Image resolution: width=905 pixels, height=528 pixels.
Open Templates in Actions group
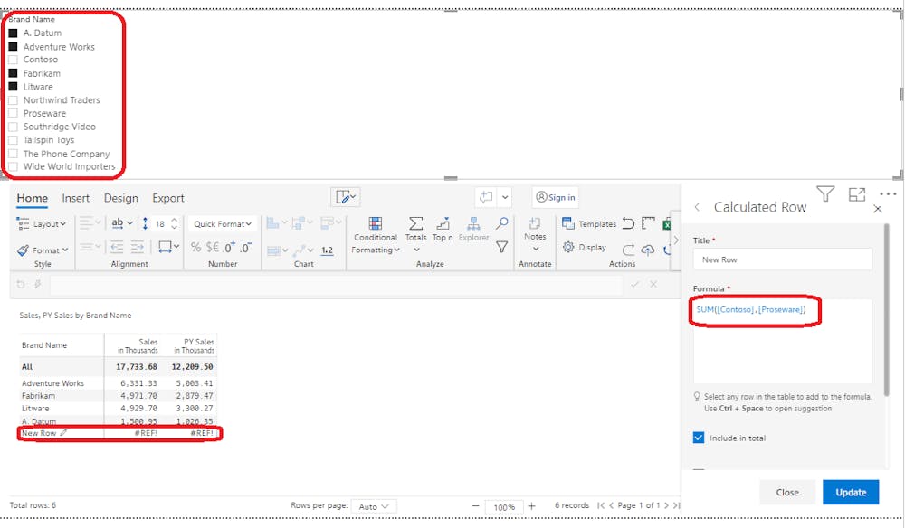[589, 223]
